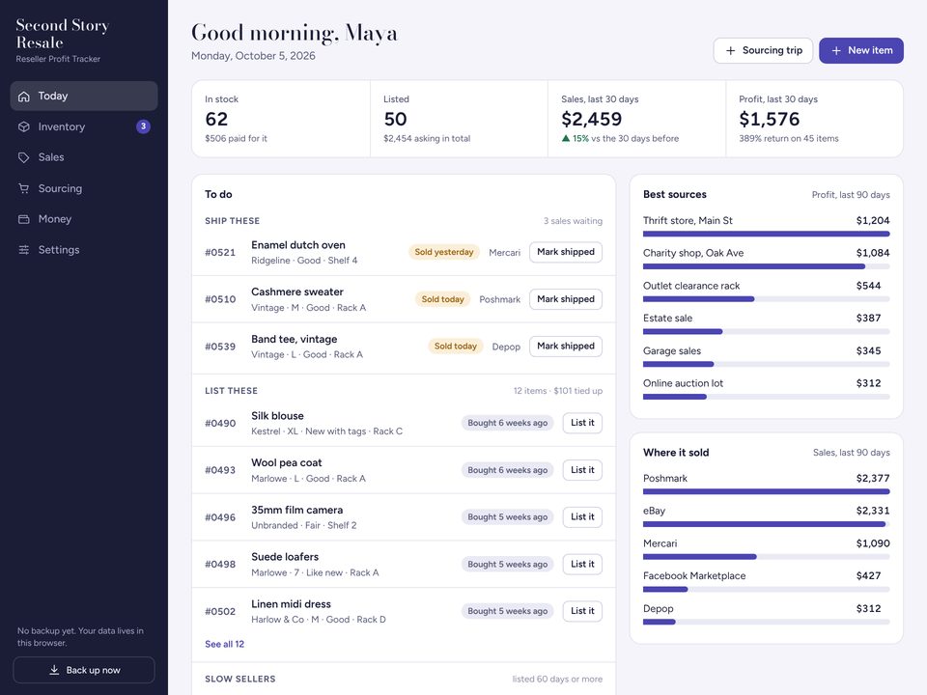Click the download icon in Back up now

click(x=54, y=670)
